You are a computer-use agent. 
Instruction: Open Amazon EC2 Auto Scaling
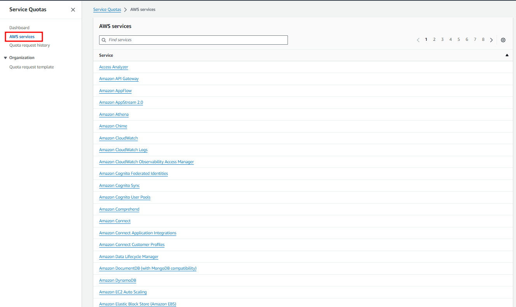coord(123,292)
